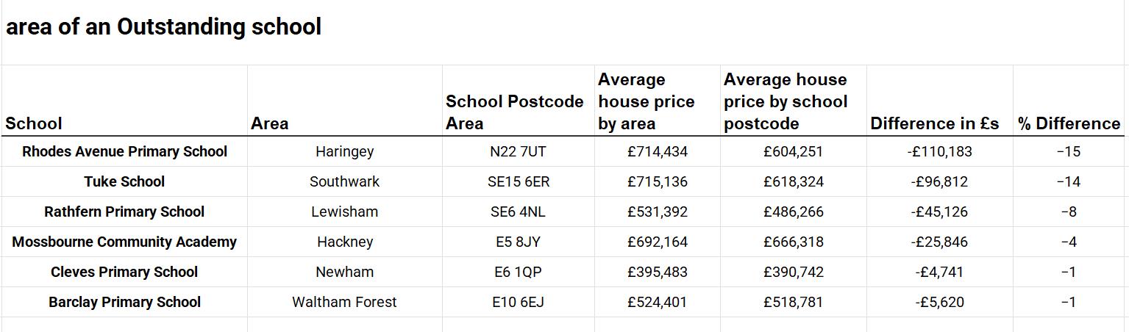The height and width of the screenshot is (332, 1129).
Task: Click the 'Difference in £s' header cell
Action: click(x=934, y=123)
